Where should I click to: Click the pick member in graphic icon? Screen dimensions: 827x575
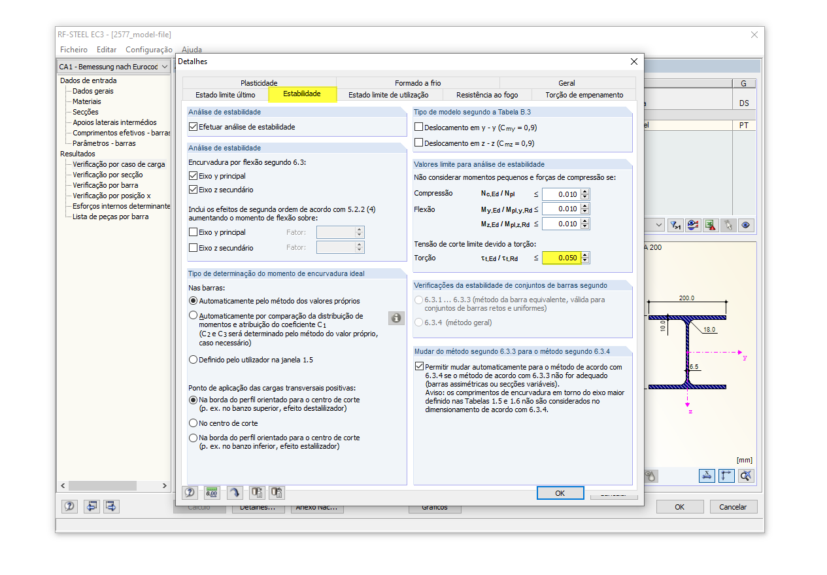[x=728, y=225]
